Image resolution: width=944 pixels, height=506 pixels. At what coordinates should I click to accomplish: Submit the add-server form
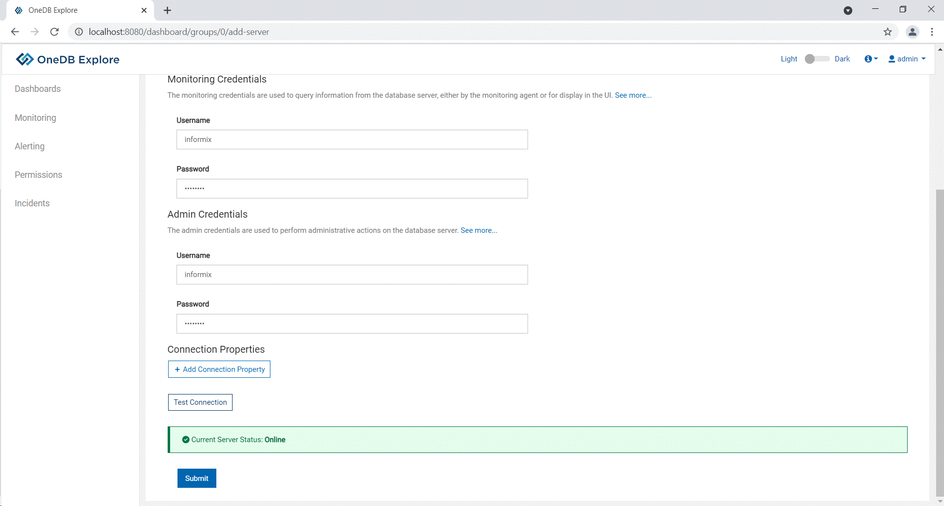[x=197, y=478]
